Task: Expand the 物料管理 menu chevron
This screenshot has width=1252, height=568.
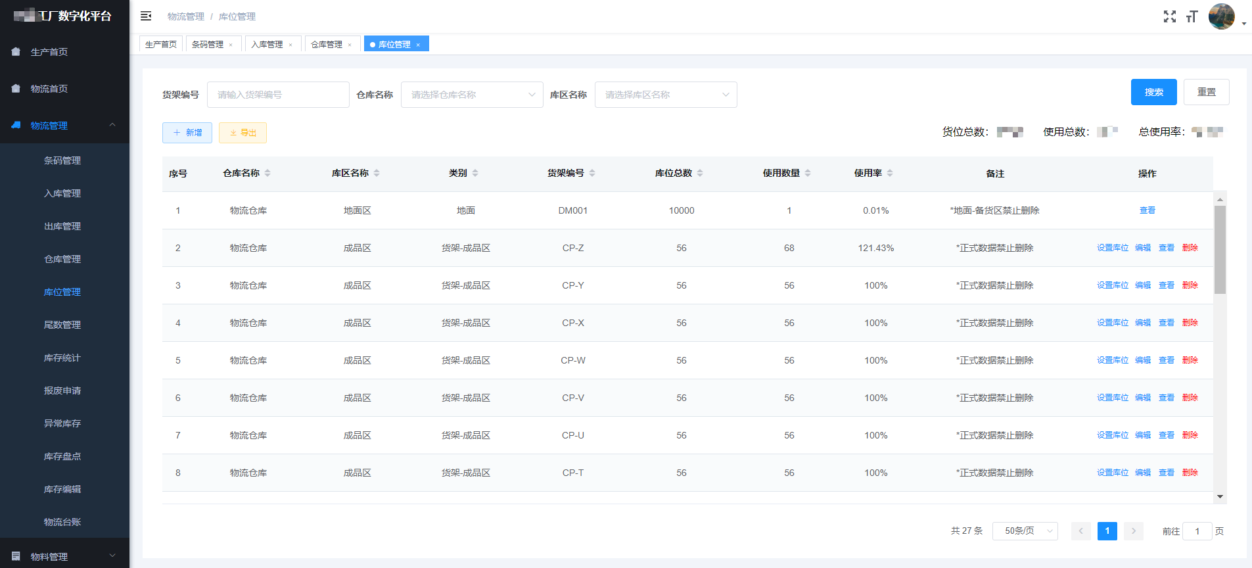Action: point(112,556)
